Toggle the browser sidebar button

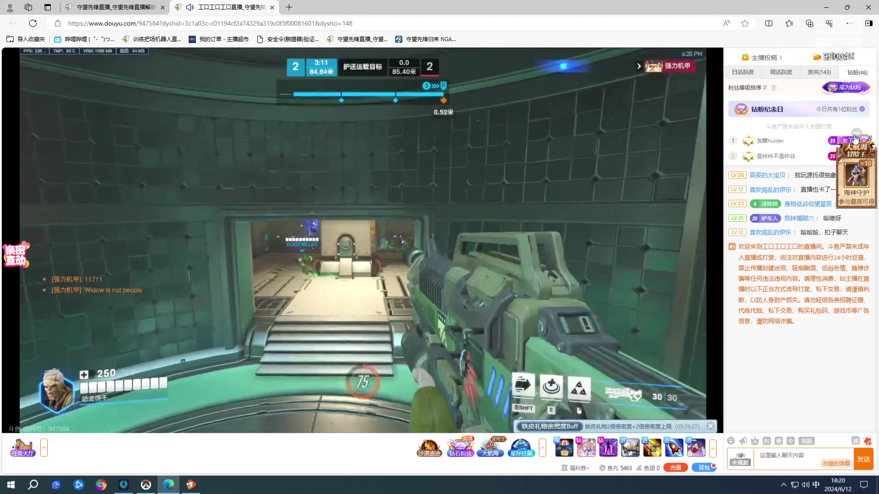pyautogui.click(x=868, y=23)
